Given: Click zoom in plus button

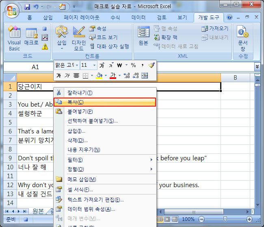Looking at the screenshot, I should tap(249, 219).
